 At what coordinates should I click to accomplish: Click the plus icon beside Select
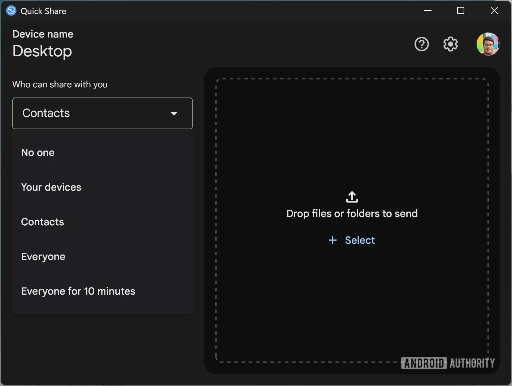pos(333,240)
